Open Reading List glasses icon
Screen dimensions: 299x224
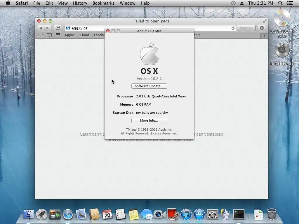[40, 35]
